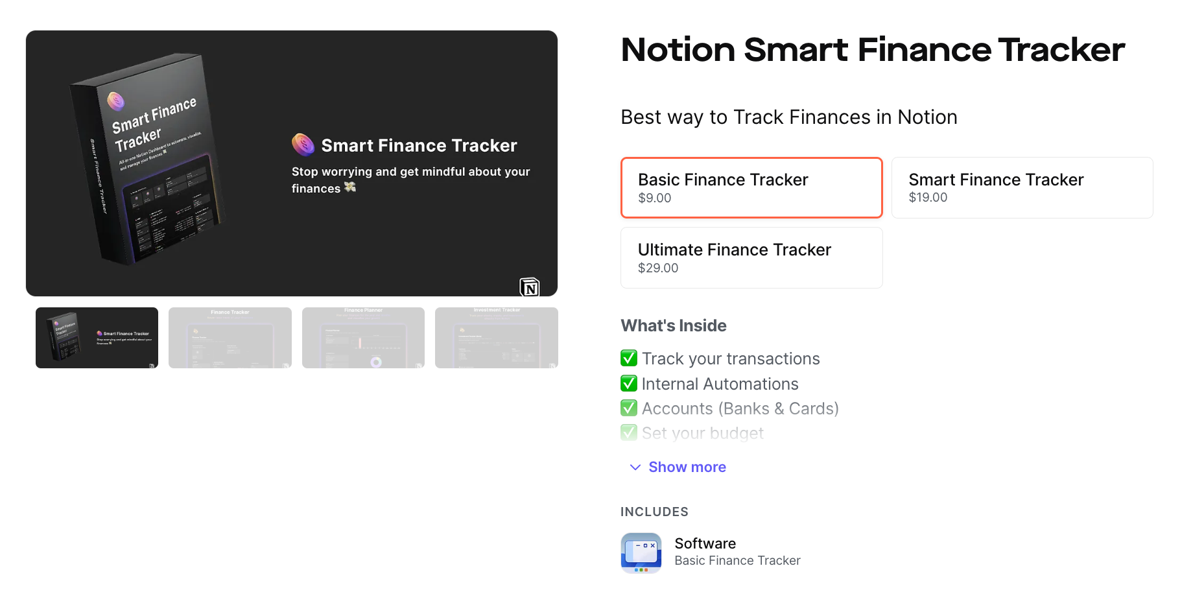Click the faded checkmark beside Set your budget
This screenshot has height=603, width=1193.
click(x=628, y=432)
